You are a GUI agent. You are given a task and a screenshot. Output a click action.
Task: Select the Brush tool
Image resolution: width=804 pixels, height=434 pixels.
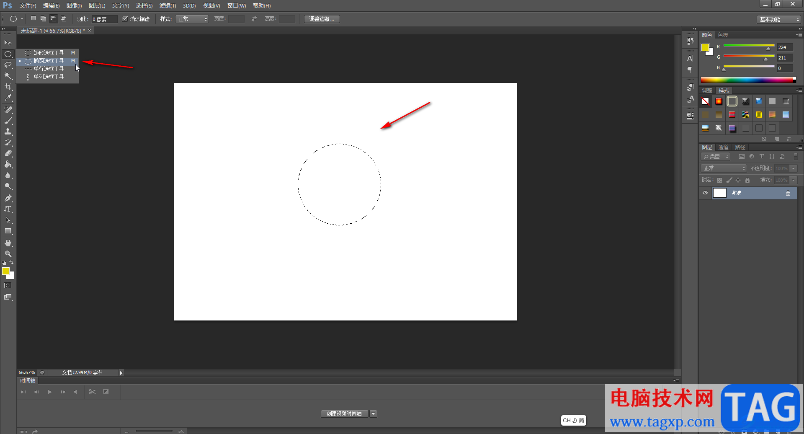click(x=8, y=121)
